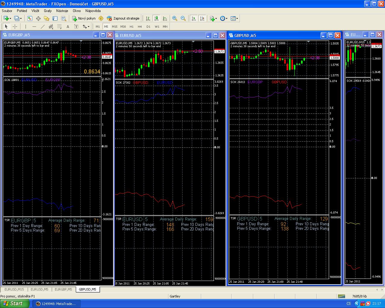Open the New Chart toolbar icon
Viewport: 385px width, 308px height.
click(x=6, y=18)
